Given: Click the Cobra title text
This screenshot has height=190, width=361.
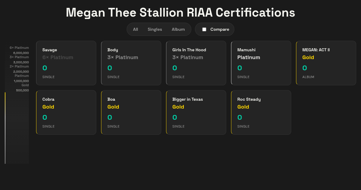Looking at the screenshot, I should 48,99.
